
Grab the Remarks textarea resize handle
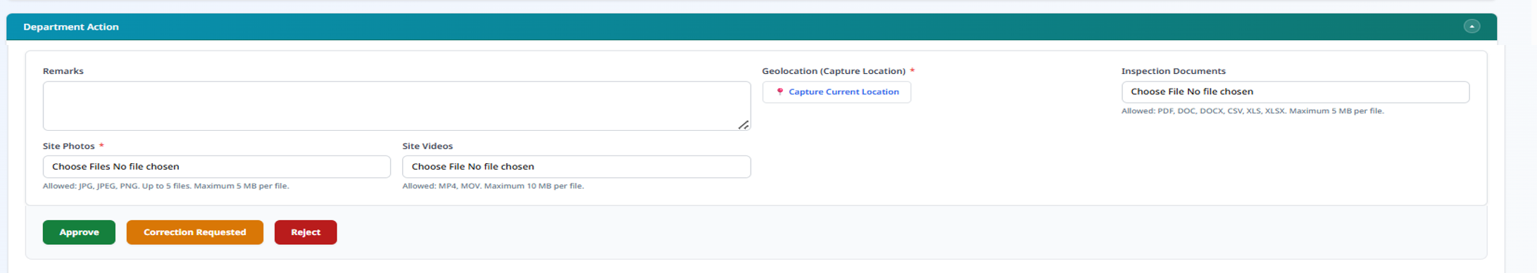(744, 125)
